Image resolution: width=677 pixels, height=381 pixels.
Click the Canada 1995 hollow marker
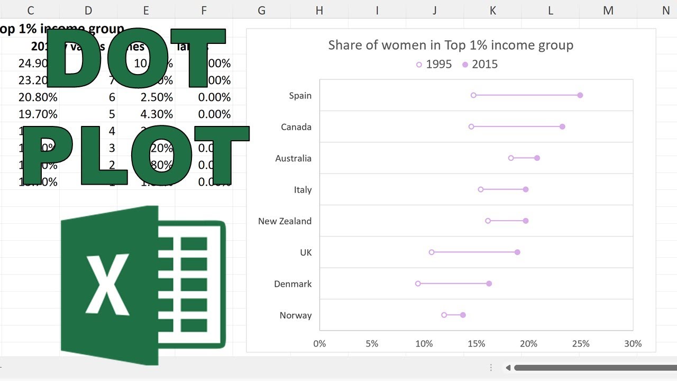click(x=471, y=126)
